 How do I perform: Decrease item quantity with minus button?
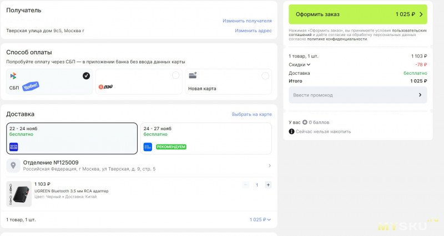click(245, 185)
